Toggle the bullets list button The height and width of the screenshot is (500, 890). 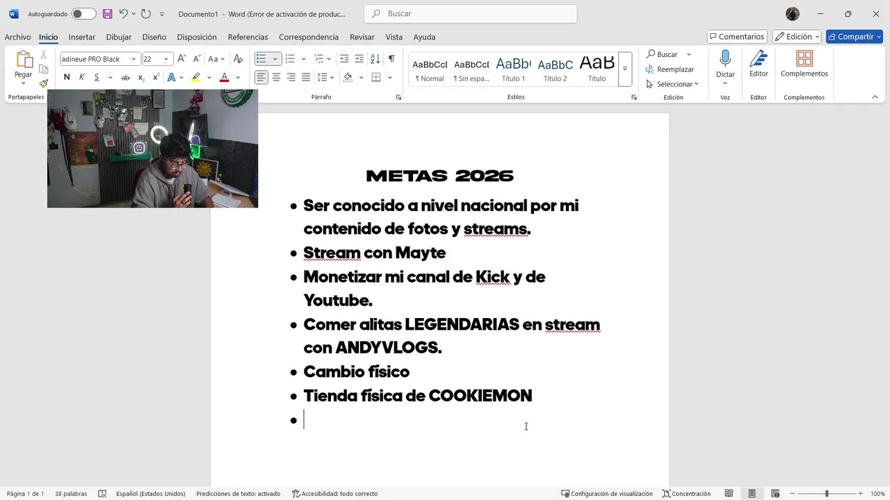point(261,59)
